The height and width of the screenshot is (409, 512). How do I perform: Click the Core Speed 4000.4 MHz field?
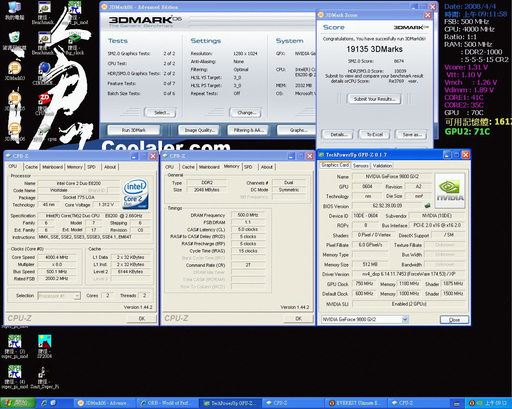click(x=57, y=257)
